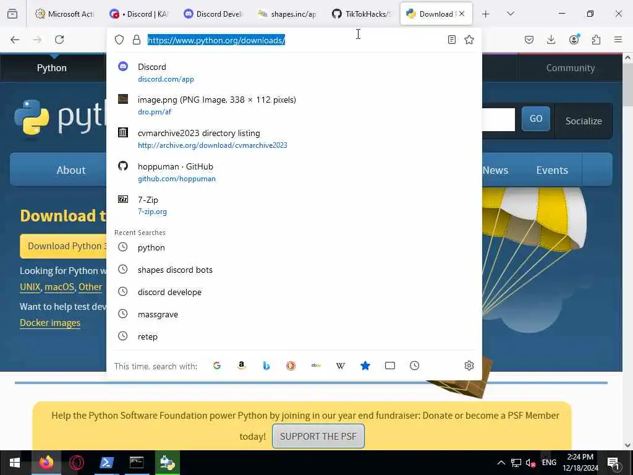Open search settings gear icon
Screen dimensions: 633x475
tap(469, 366)
